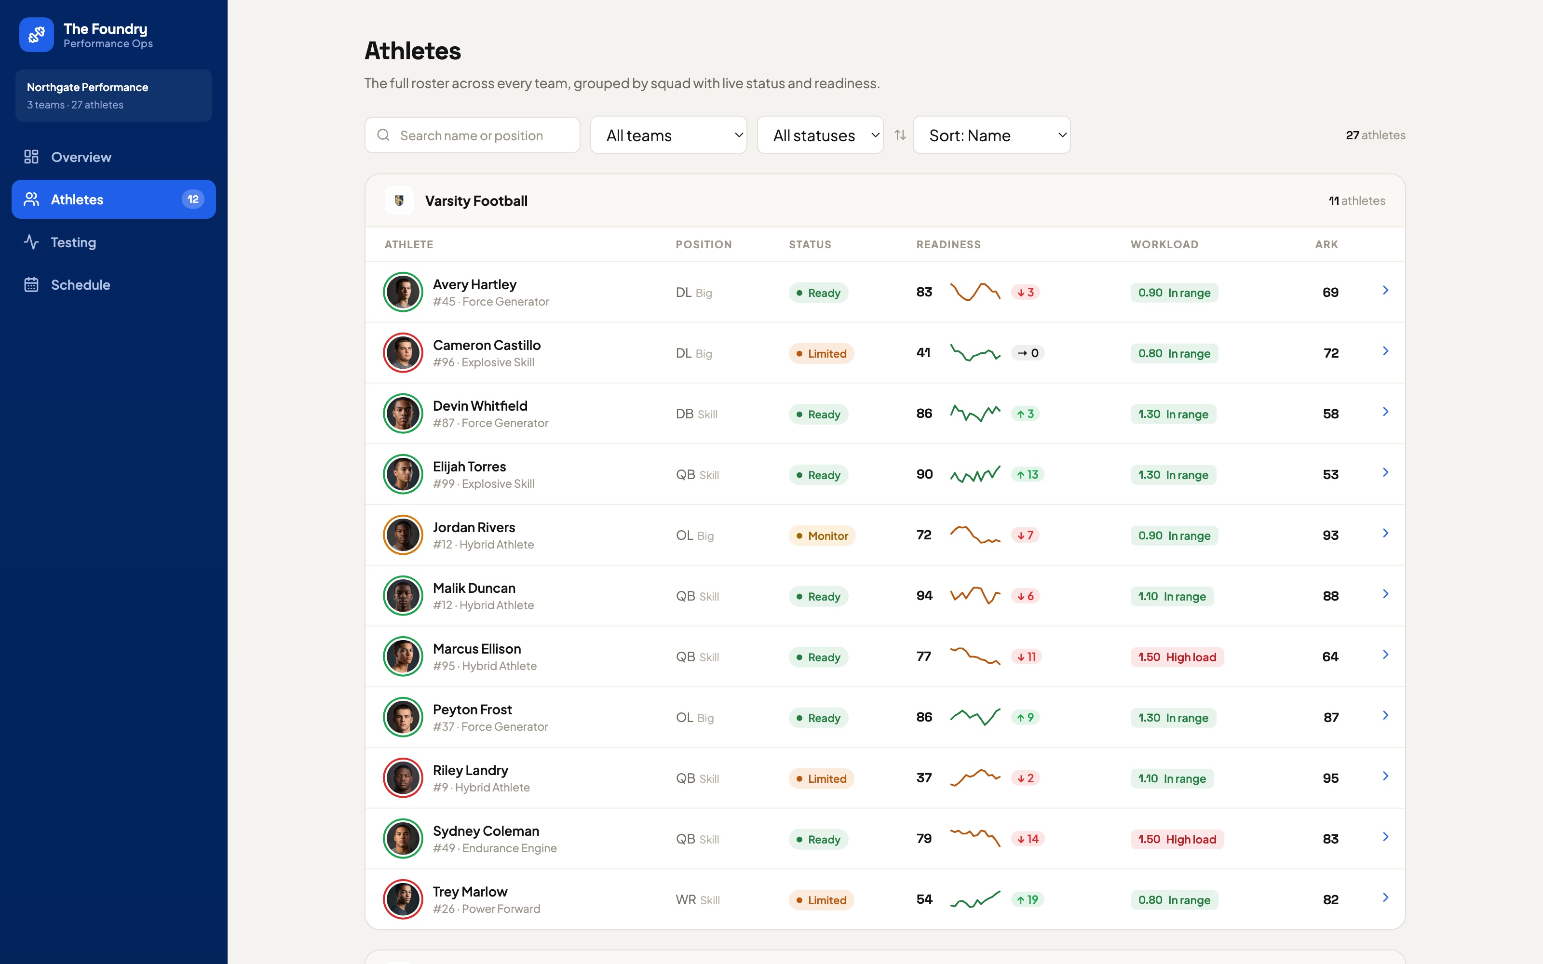This screenshot has width=1543, height=964.
Task: Click Jordan Rivers's Monitor status badge
Action: point(822,536)
